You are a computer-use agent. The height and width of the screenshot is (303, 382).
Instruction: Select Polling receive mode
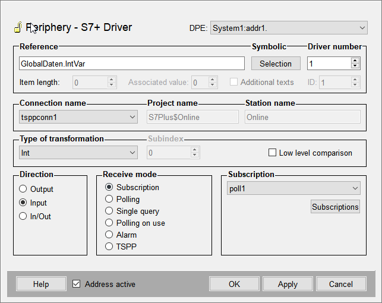coord(109,199)
